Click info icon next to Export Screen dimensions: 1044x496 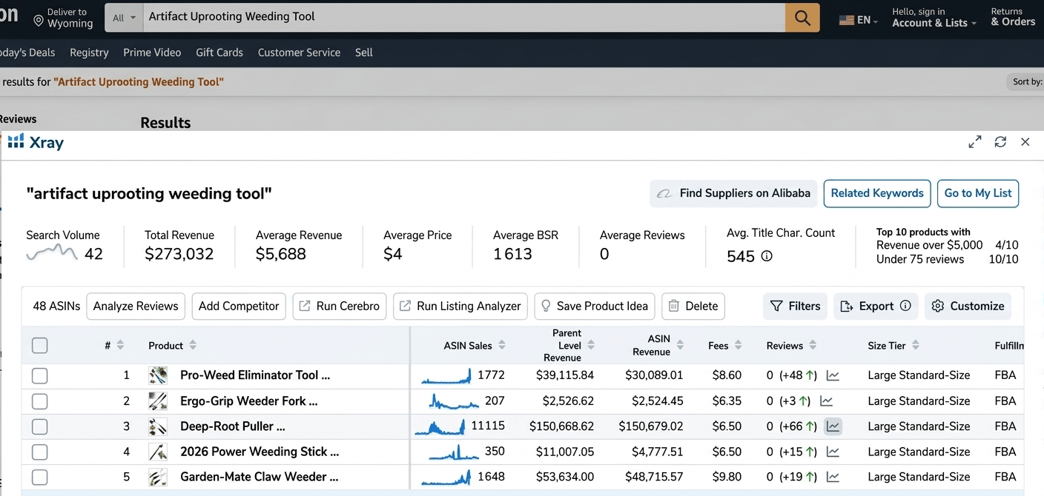click(905, 306)
